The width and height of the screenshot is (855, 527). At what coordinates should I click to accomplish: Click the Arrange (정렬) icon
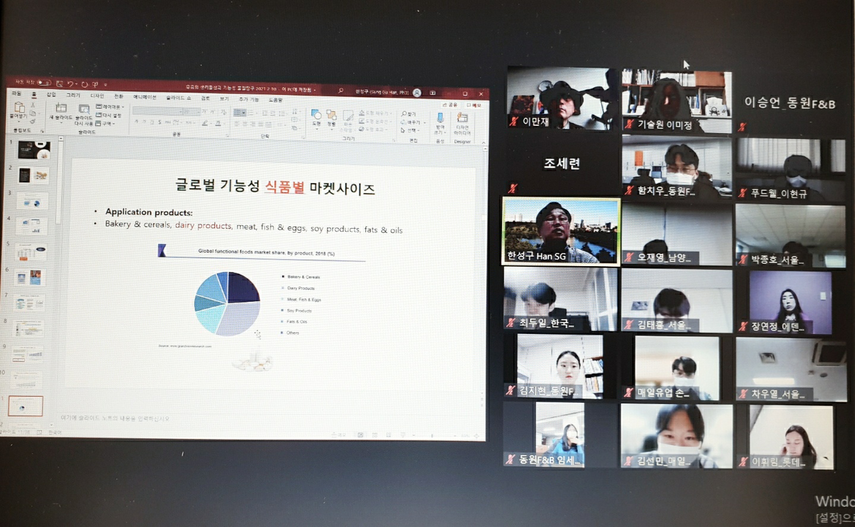332,115
